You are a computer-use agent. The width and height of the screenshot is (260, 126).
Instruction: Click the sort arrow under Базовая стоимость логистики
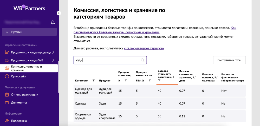click(160, 80)
